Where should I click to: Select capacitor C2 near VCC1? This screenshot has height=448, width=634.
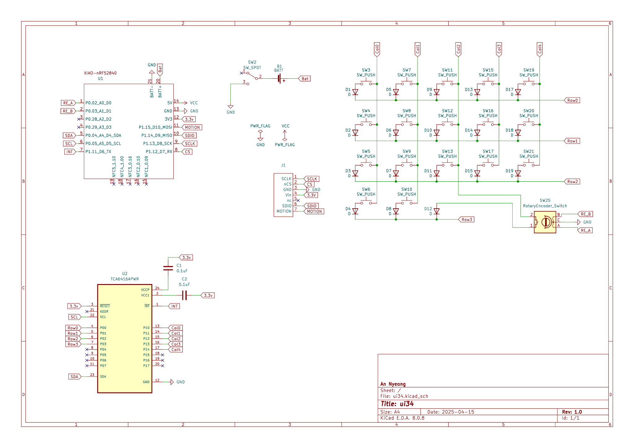[185, 295]
